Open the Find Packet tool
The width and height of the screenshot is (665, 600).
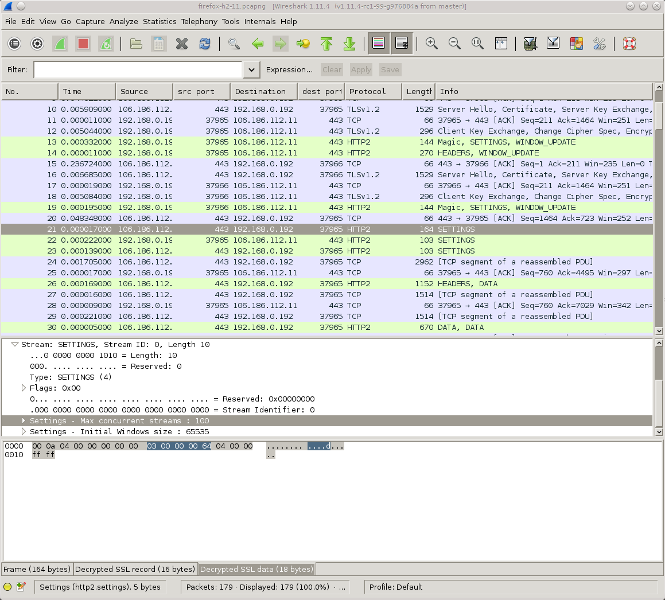tap(234, 43)
